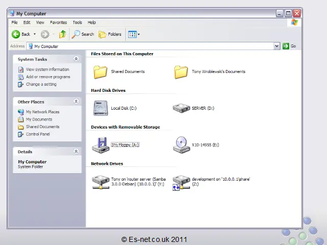Collapse the Other Places panel
This screenshot has width=327, height=245.
(76, 101)
